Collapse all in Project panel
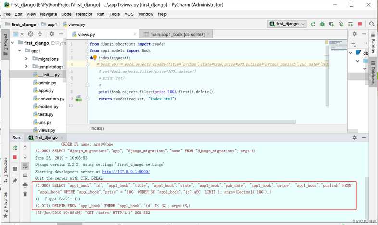378x225 pixels. pyautogui.click(x=40, y=34)
